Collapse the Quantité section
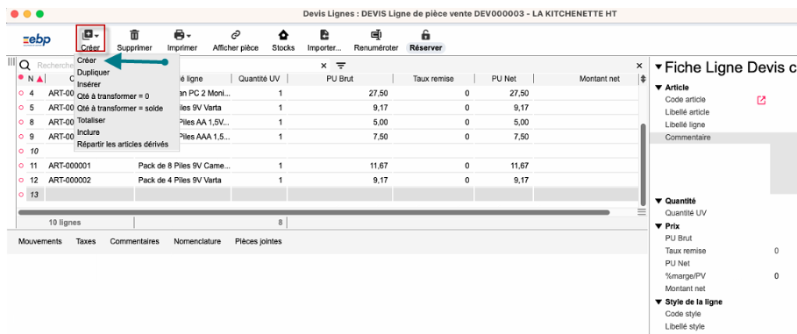Screen dimensions: 797x334 point(658,201)
